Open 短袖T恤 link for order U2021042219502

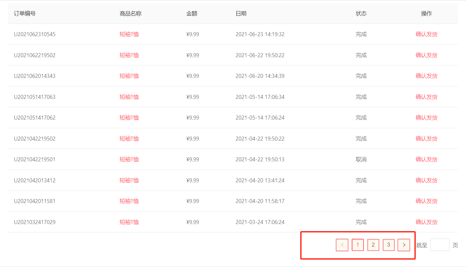(x=129, y=139)
